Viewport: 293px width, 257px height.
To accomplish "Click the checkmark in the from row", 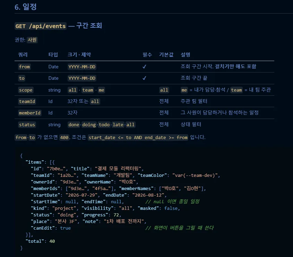I will click(144, 67).
